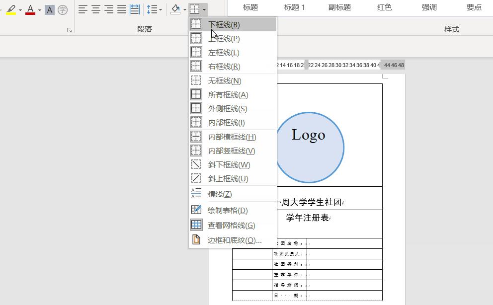Choose 边框和底纹 menu entry
This screenshot has width=493, height=305.
[x=234, y=240]
